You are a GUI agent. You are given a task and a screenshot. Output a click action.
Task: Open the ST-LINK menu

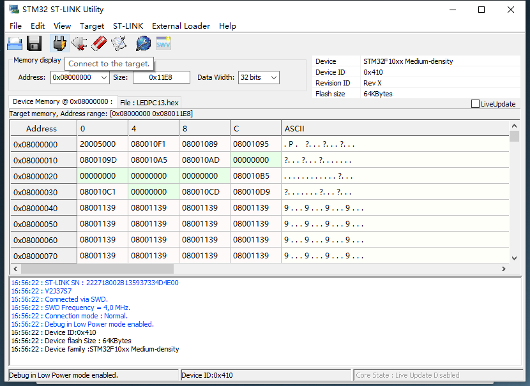[x=128, y=26]
